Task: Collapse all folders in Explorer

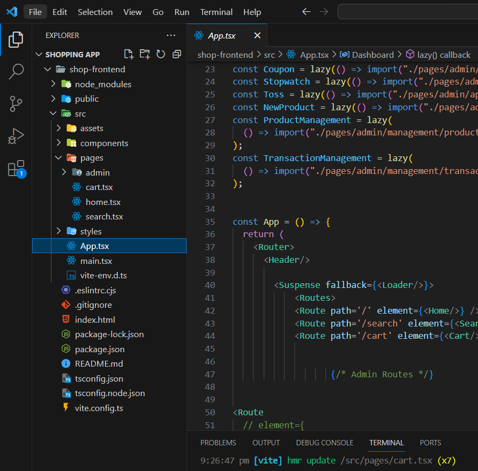Action: (x=177, y=54)
